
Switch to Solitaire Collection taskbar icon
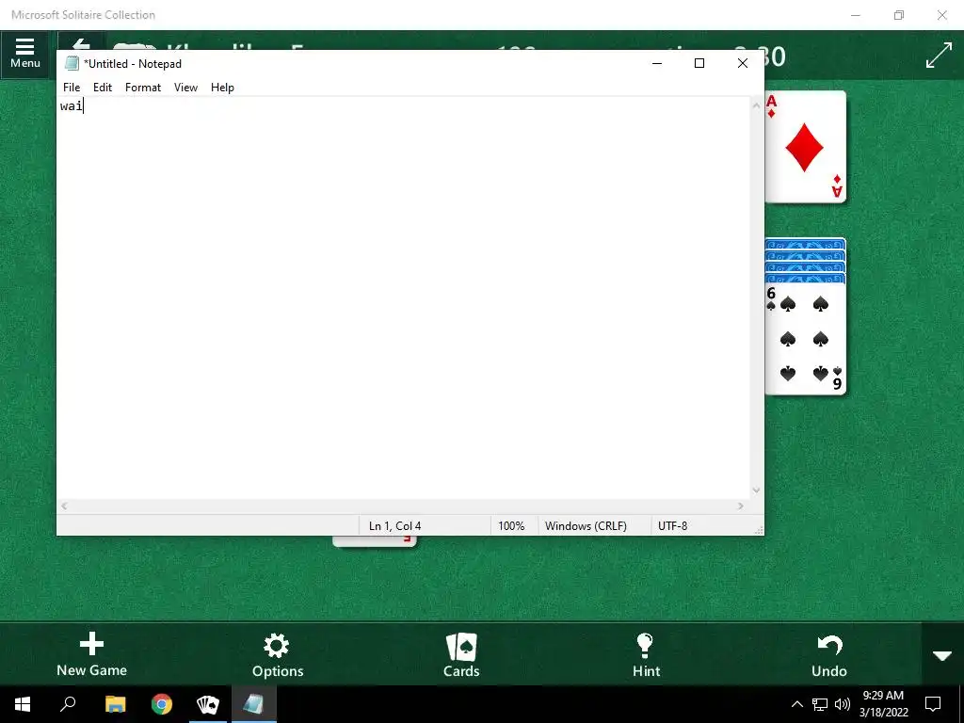tap(208, 704)
